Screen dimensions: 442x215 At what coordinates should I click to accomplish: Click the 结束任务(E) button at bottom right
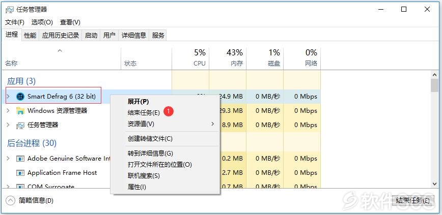[x=412, y=200]
